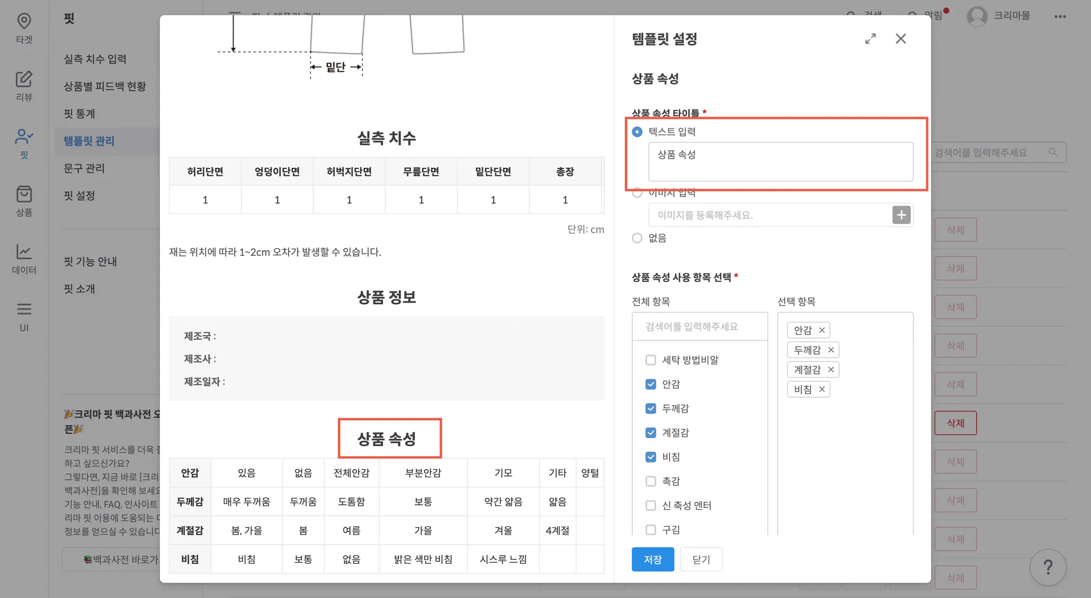This screenshot has width=1091, height=598.
Task: Click the UI hamburger menu icon
Action: [24, 310]
